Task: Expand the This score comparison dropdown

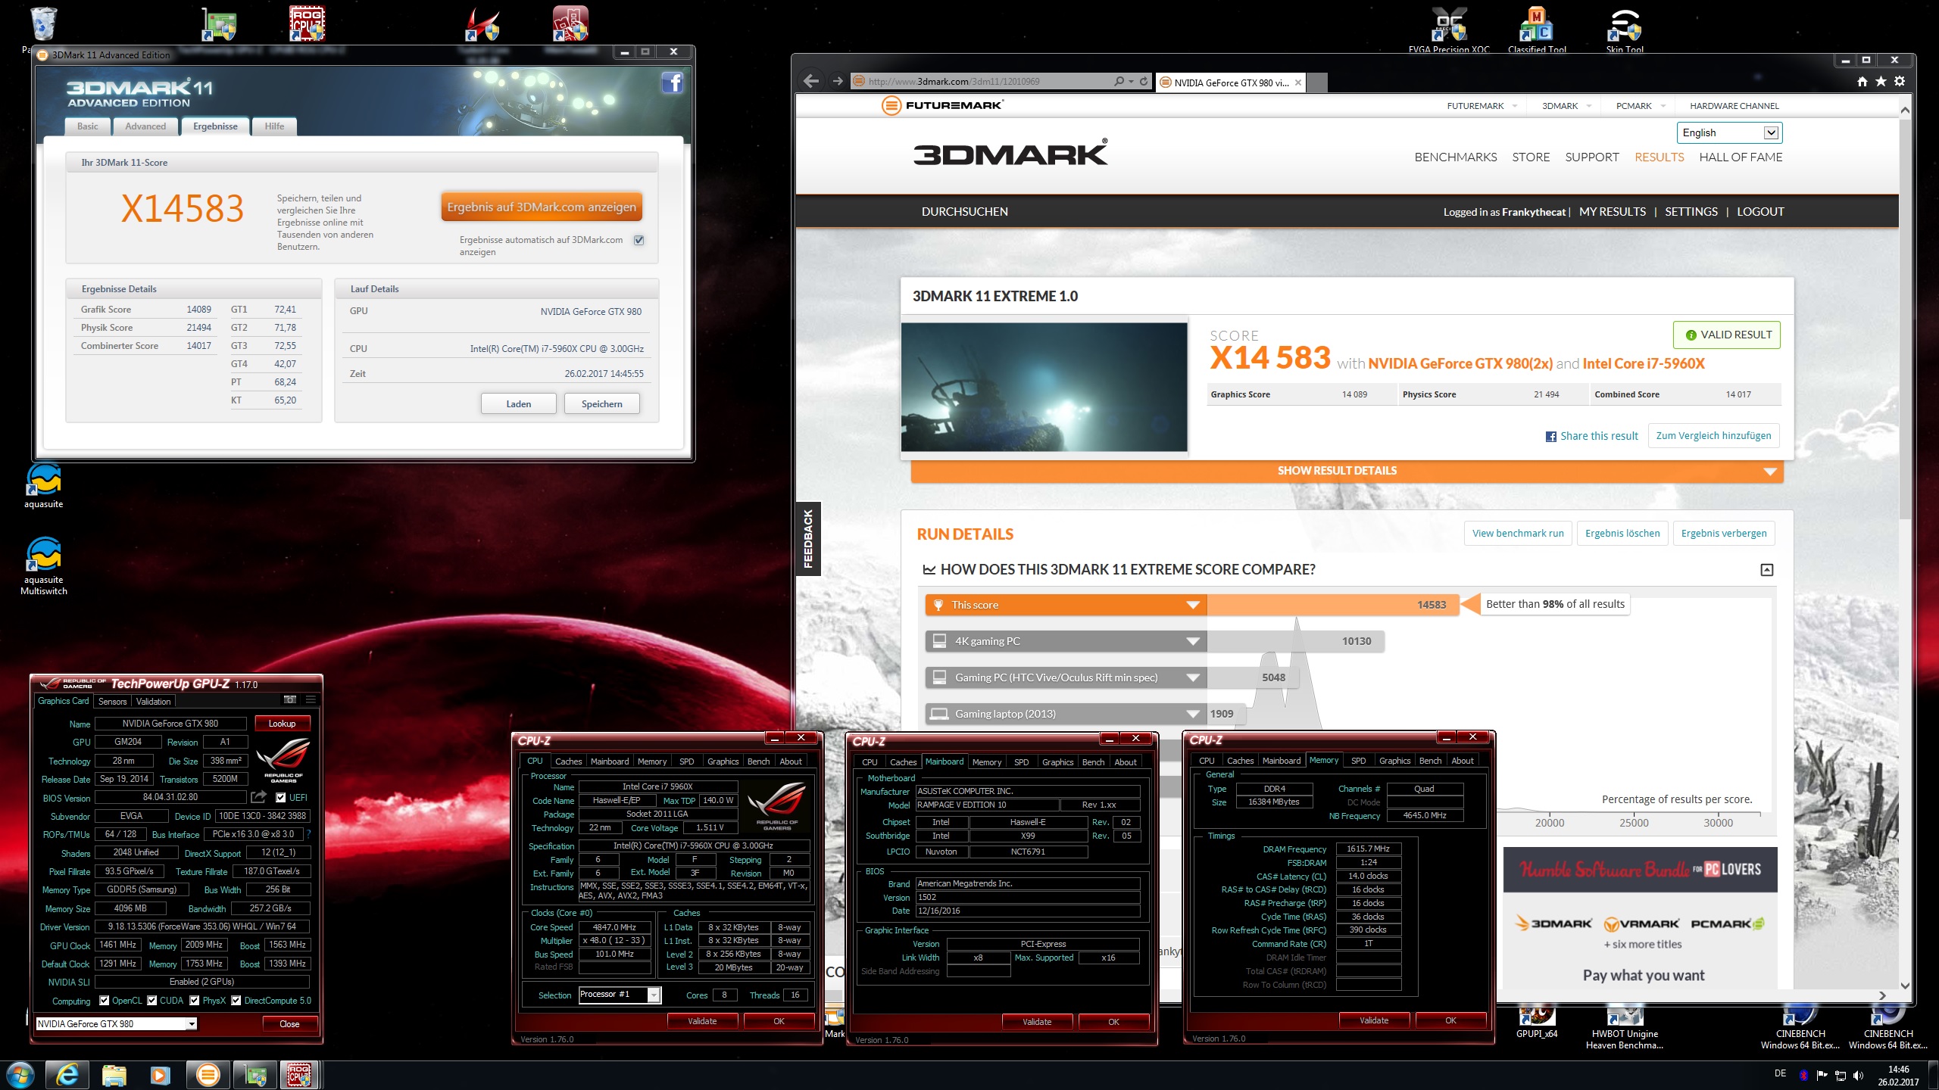Action: pos(1193,605)
